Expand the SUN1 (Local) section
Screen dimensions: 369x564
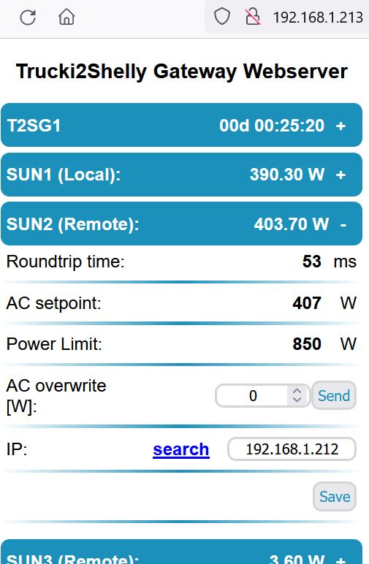(182, 175)
